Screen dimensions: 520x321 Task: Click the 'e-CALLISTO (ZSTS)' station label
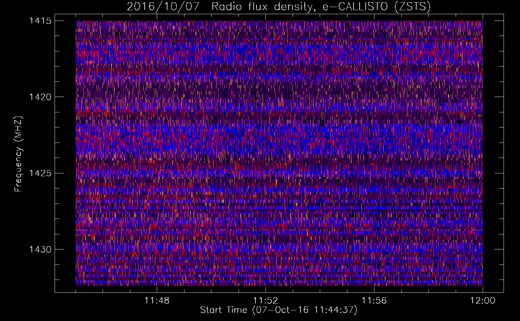pos(377,7)
